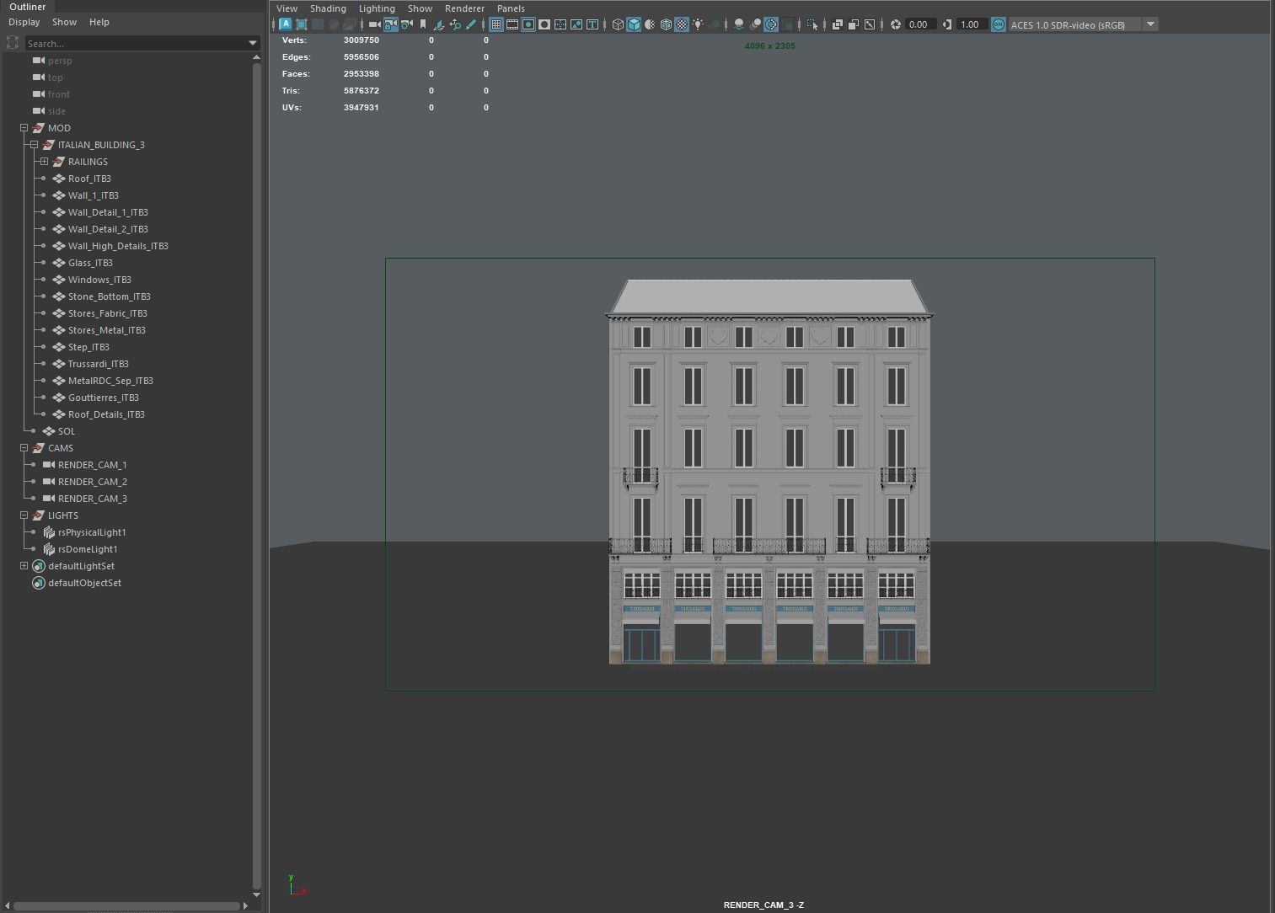Click the Select Camera icon in panel toolbar

pyautogui.click(x=374, y=24)
